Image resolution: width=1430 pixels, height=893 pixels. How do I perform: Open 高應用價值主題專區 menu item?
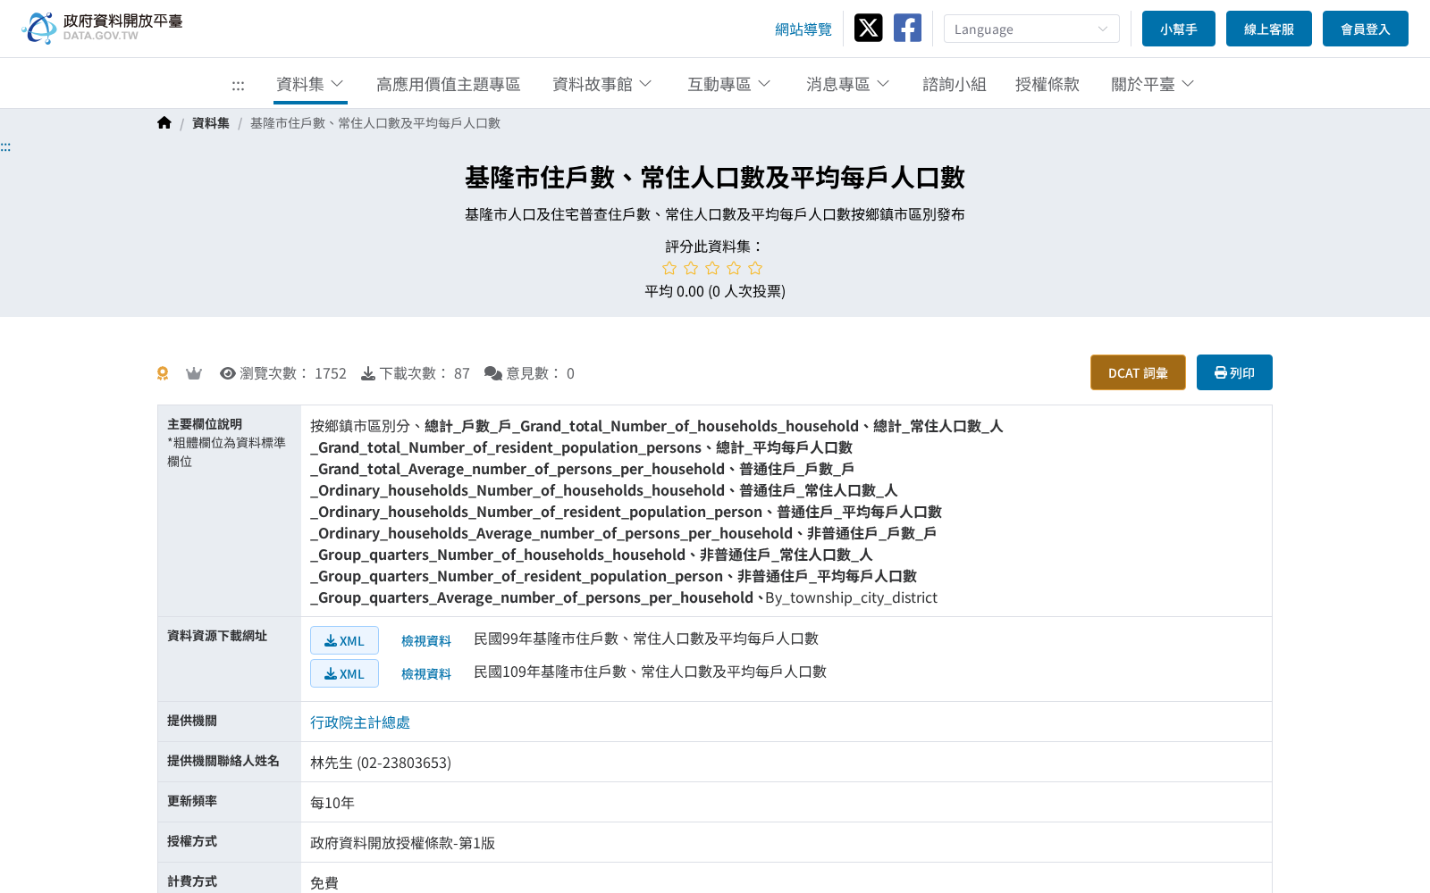[448, 84]
